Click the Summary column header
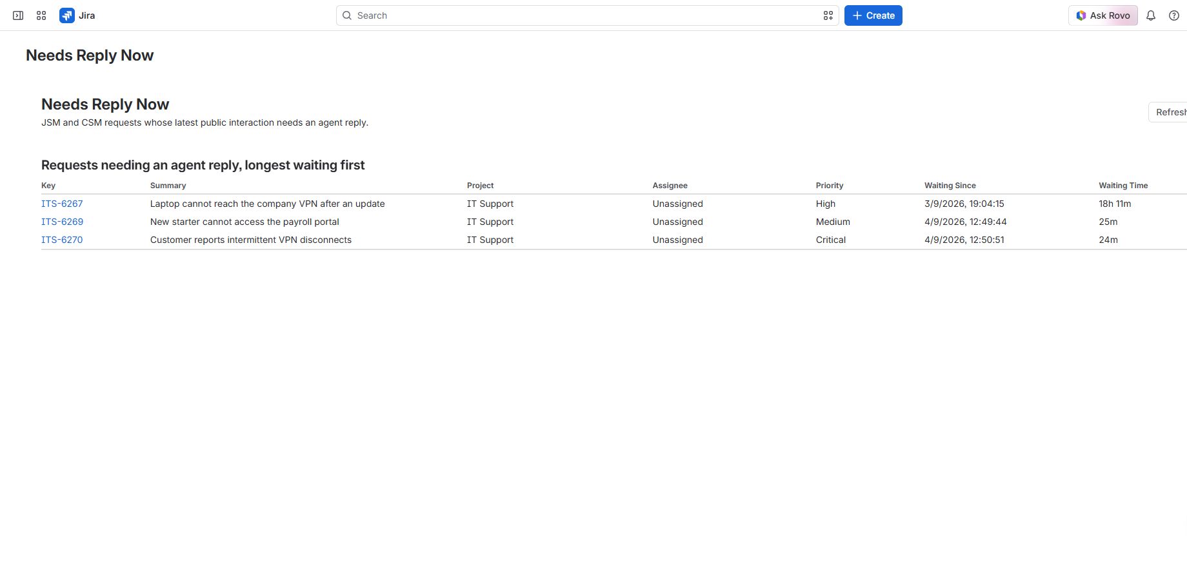This screenshot has width=1187, height=580. [168, 186]
